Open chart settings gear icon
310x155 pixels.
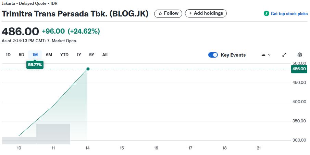coord(299,55)
